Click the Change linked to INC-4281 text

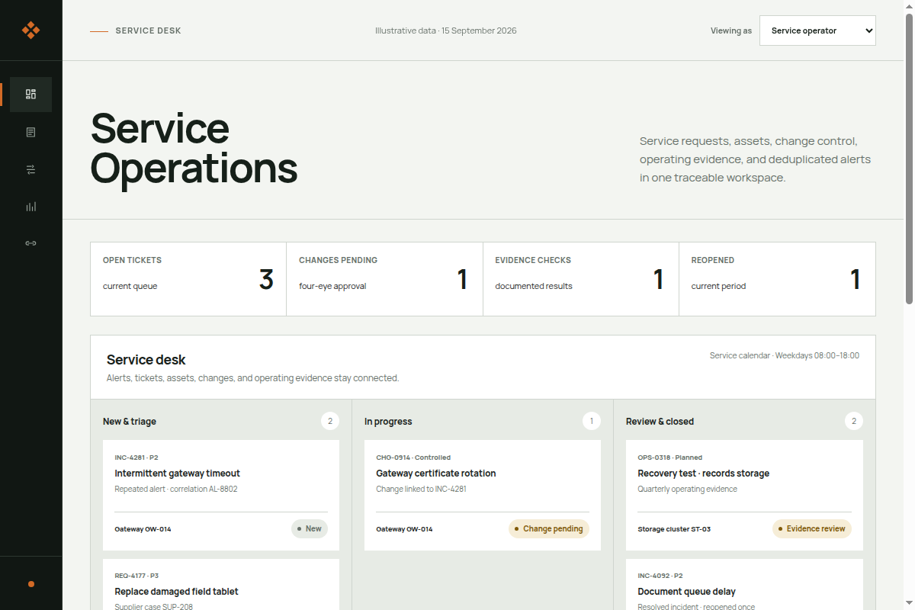tap(421, 490)
